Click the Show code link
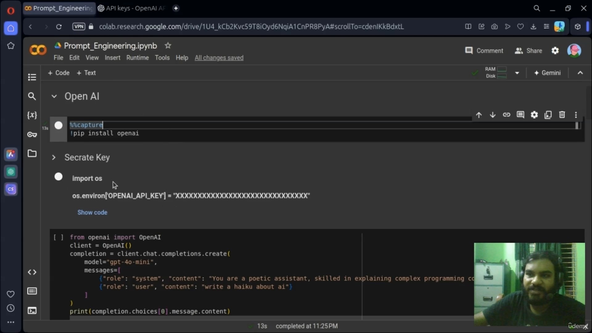The height and width of the screenshot is (333, 592). (92, 212)
